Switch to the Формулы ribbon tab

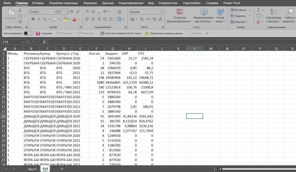click(x=90, y=3)
